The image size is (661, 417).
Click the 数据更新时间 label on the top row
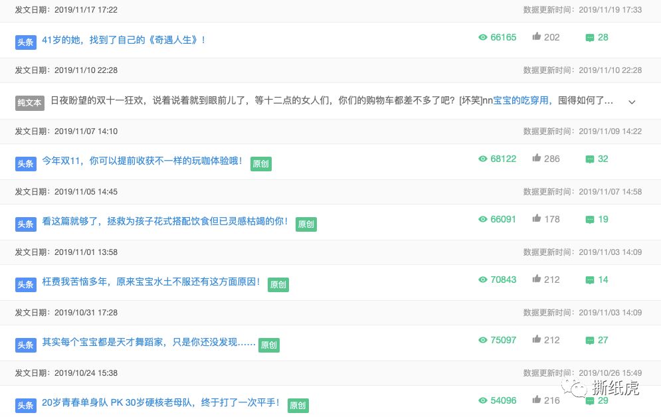coord(544,10)
